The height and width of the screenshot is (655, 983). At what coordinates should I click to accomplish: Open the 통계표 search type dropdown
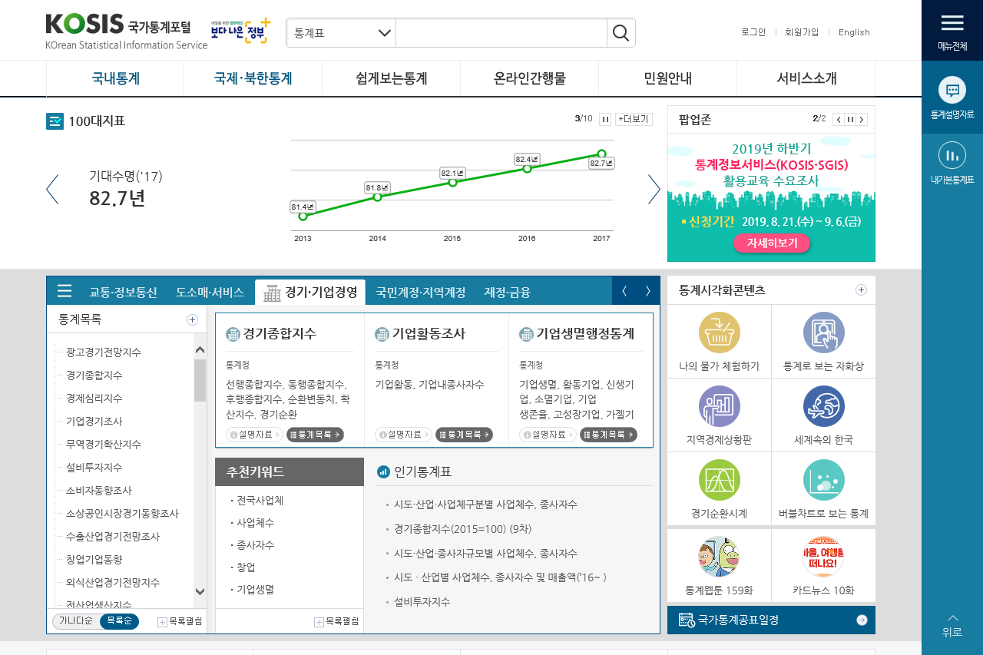[341, 33]
